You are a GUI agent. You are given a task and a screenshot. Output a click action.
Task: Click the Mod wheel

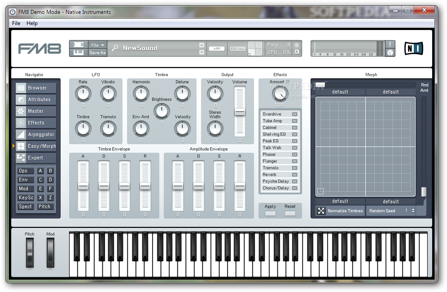50,253
